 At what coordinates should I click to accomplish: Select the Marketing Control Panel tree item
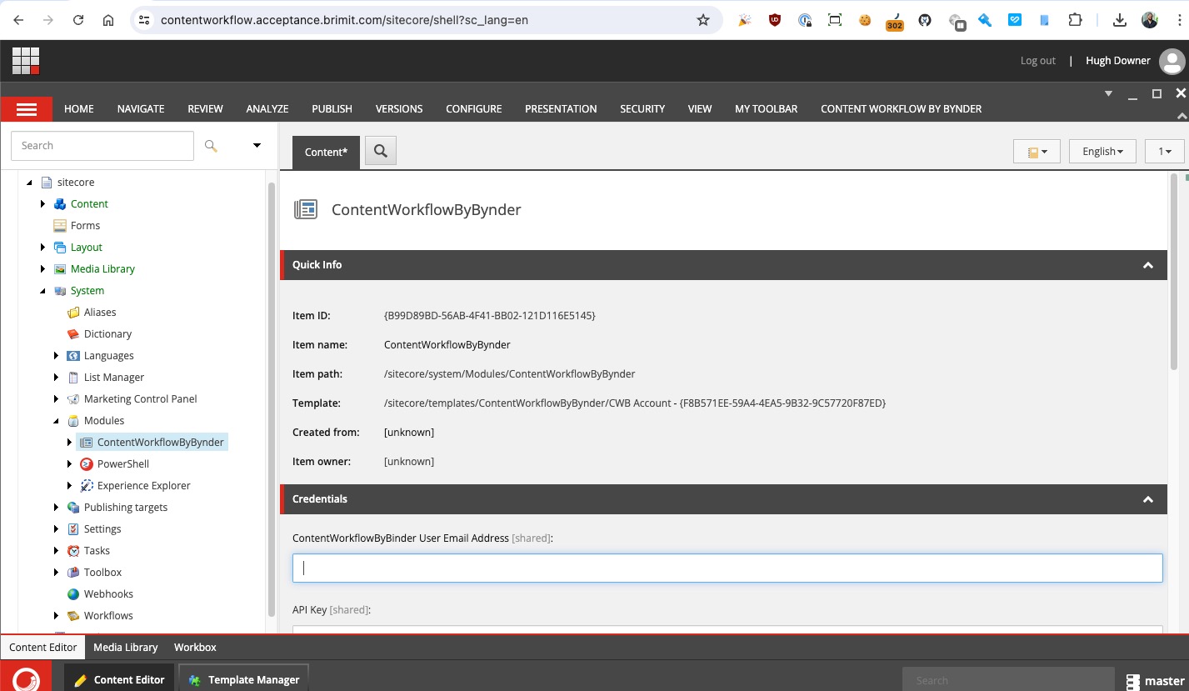140,399
